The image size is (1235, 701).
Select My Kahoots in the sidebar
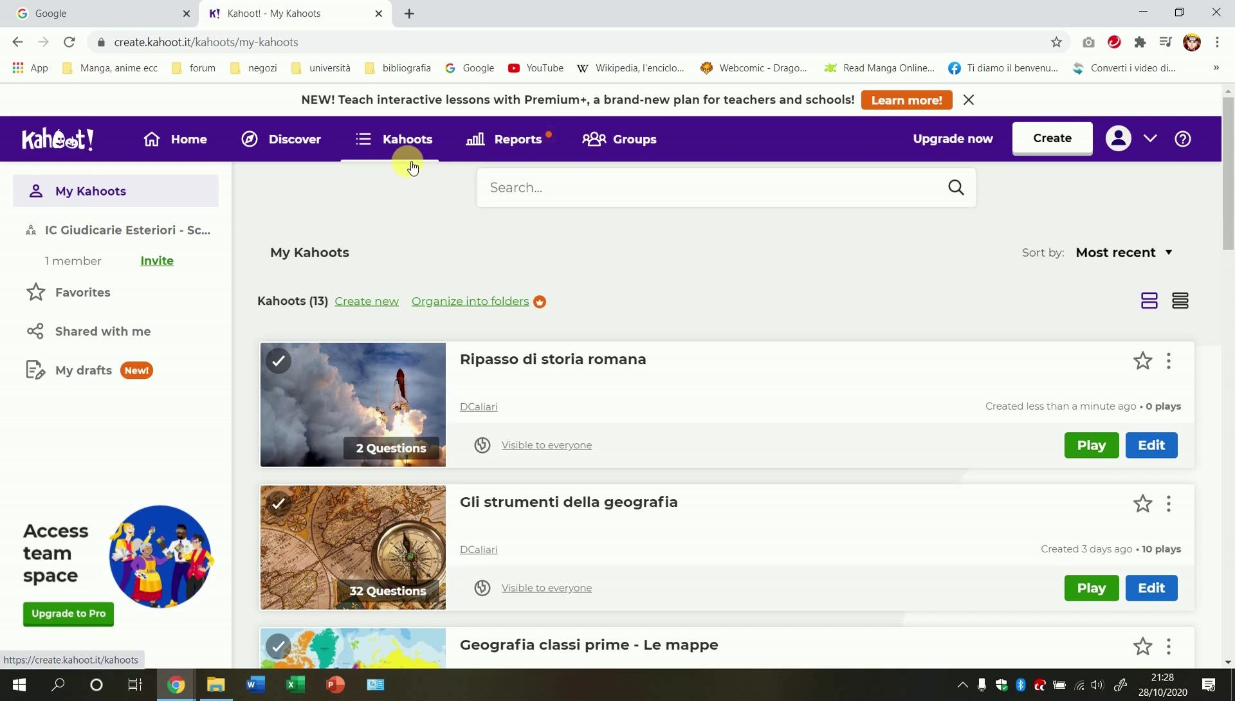click(116, 191)
